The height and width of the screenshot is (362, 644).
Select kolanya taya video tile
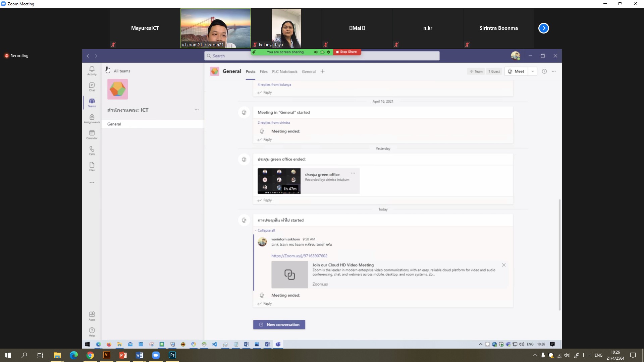286,28
